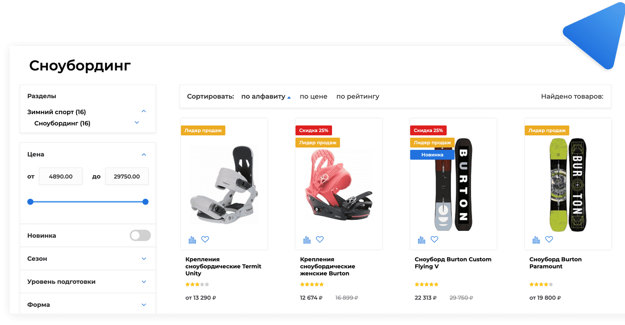Favorite the women's Burton bindings

pyautogui.click(x=320, y=239)
